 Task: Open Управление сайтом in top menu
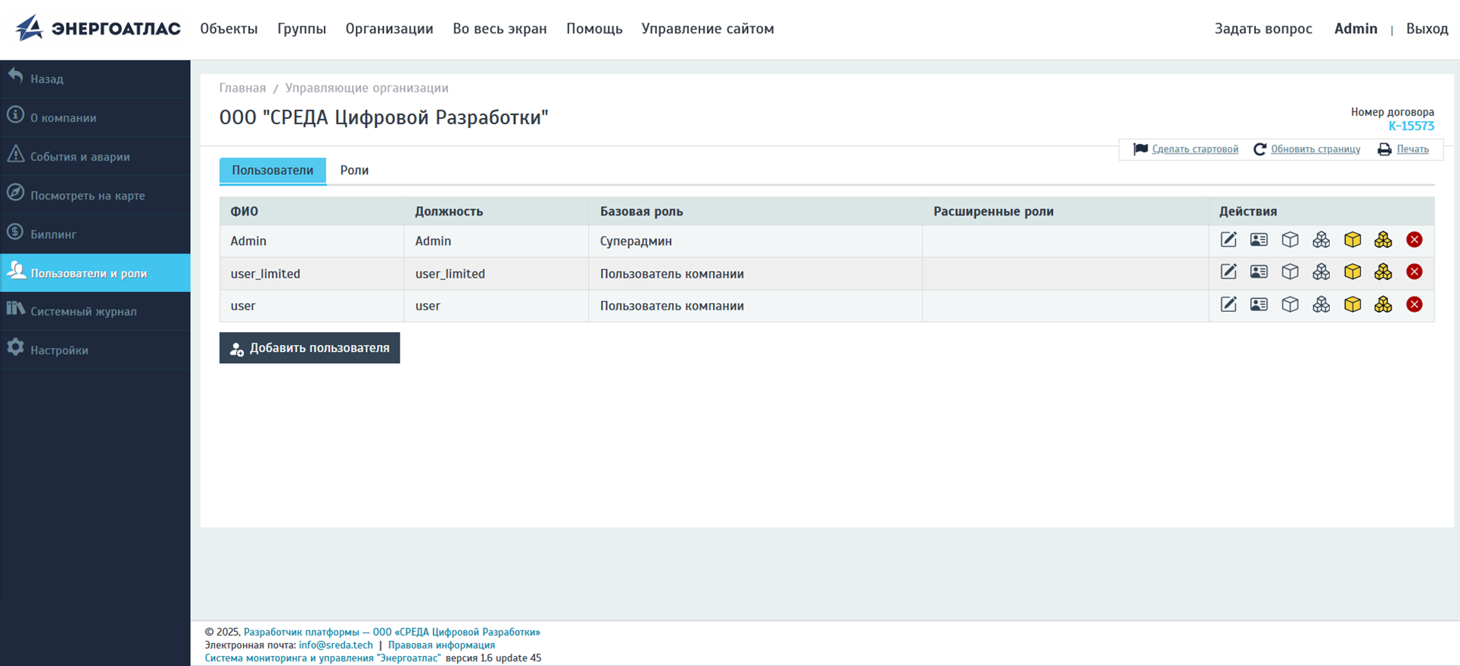click(x=707, y=29)
